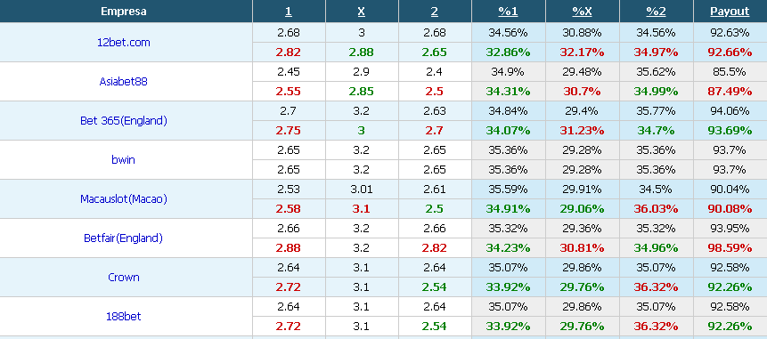
Task: Click 12bet.com's red 2.82 home odds
Action: (x=288, y=52)
